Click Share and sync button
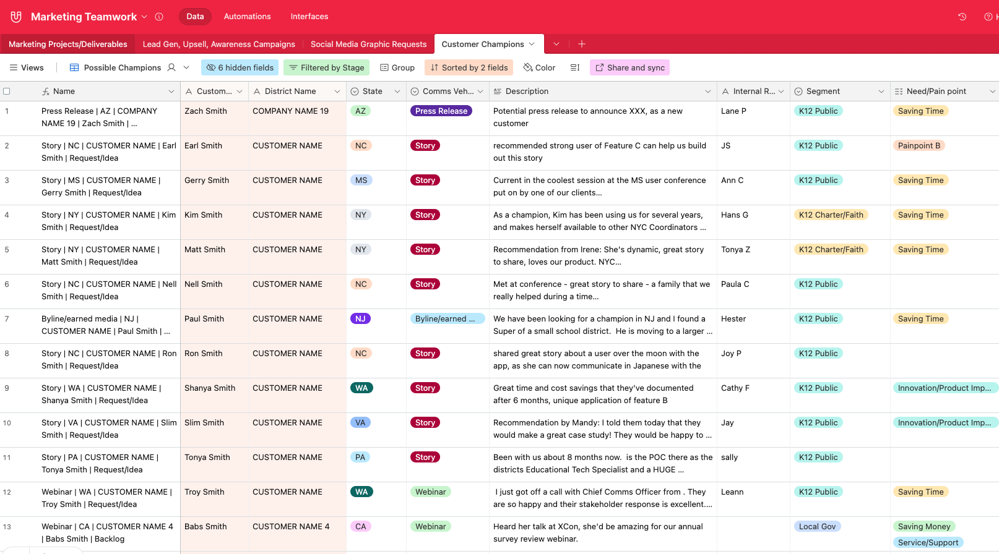The width and height of the screenshot is (999, 554). click(x=629, y=67)
